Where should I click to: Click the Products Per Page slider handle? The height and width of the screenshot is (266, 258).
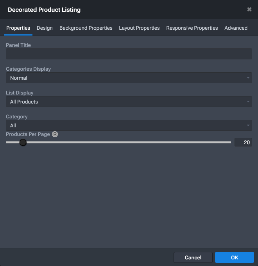[x=23, y=142]
